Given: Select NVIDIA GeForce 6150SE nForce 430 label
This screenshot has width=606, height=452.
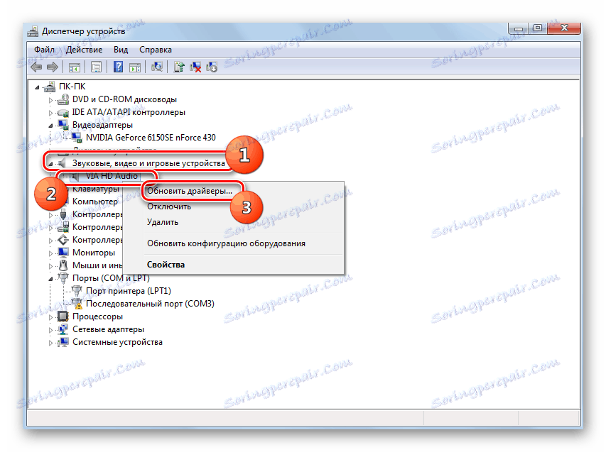Looking at the screenshot, I should [x=151, y=138].
